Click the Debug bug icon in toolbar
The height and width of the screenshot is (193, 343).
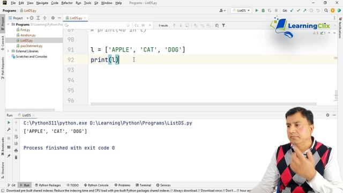[263, 11]
